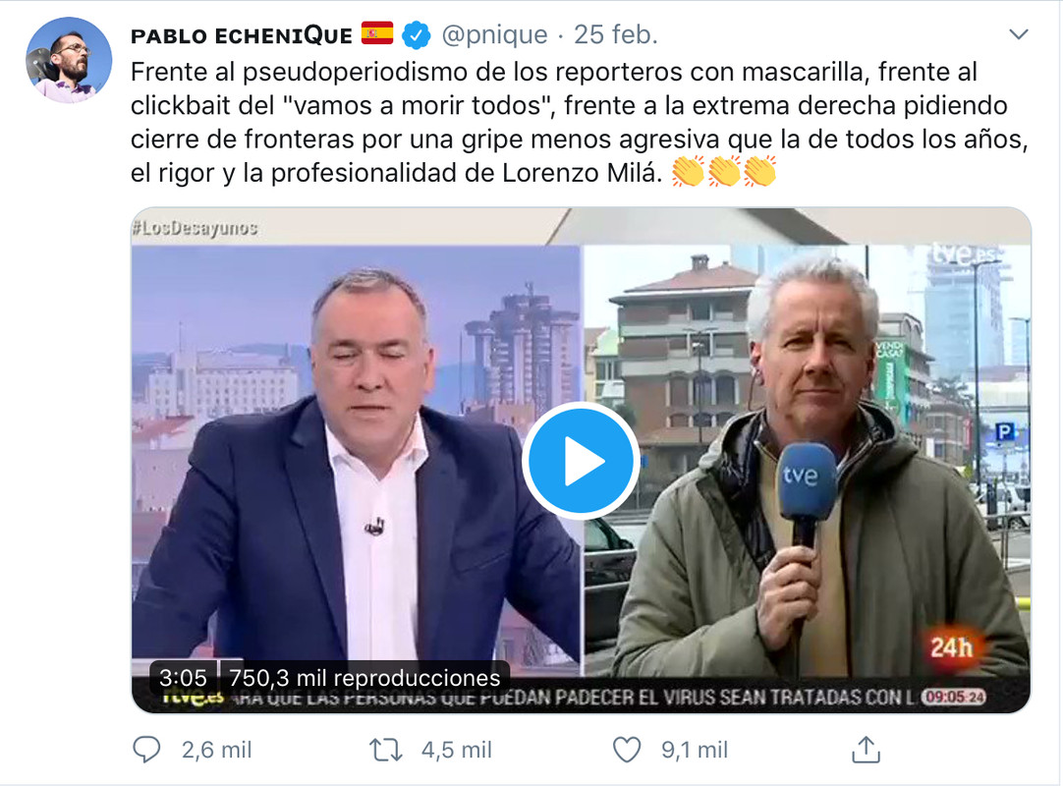Open Pablo Echenique's profile avatar

(x=69, y=60)
